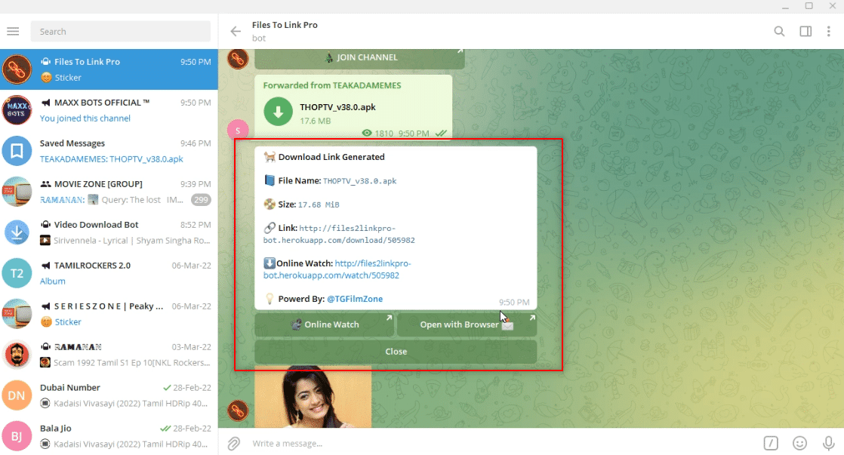
Task: Click the sidebar Search box
Action: click(119, 31)
